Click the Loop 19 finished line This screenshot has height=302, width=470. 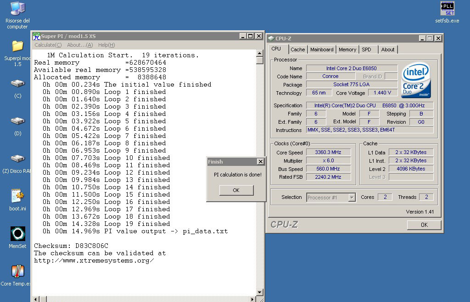coord(106,224)
